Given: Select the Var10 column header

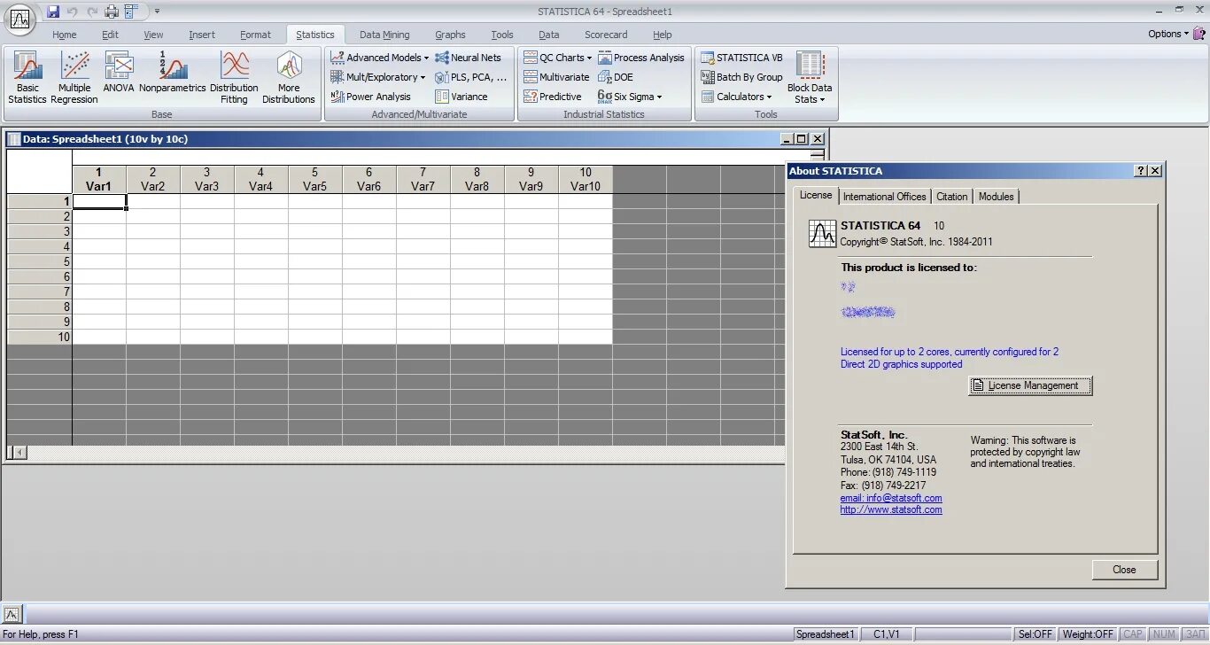Looking at the screenshot, I should coord(586,180).
